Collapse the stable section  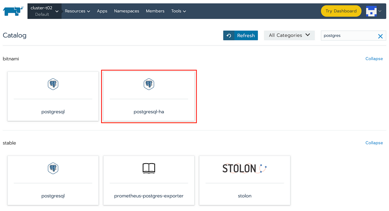(374, 143)
